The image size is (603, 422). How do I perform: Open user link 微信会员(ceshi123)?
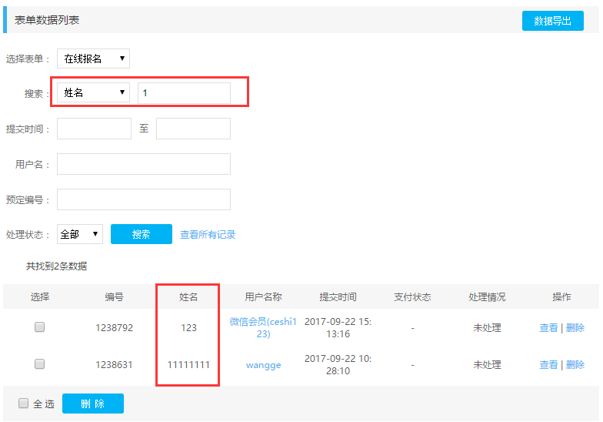click(263, 327)
